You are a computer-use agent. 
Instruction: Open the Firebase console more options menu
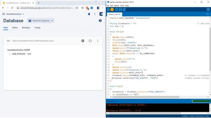95,14
